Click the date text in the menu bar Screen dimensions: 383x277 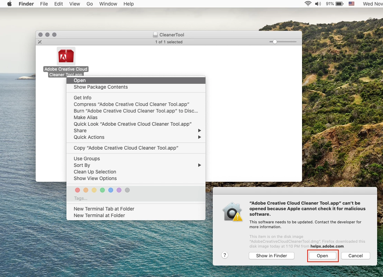[373, 4]
